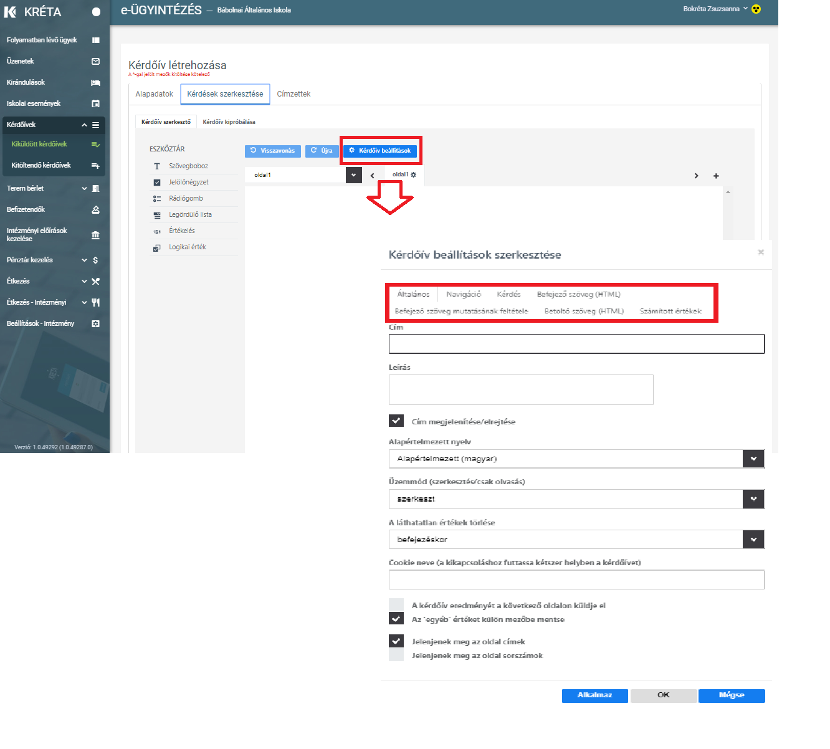
Task: Select the Jelölőnégyzet checkbox tool icon
Action: 157,183
